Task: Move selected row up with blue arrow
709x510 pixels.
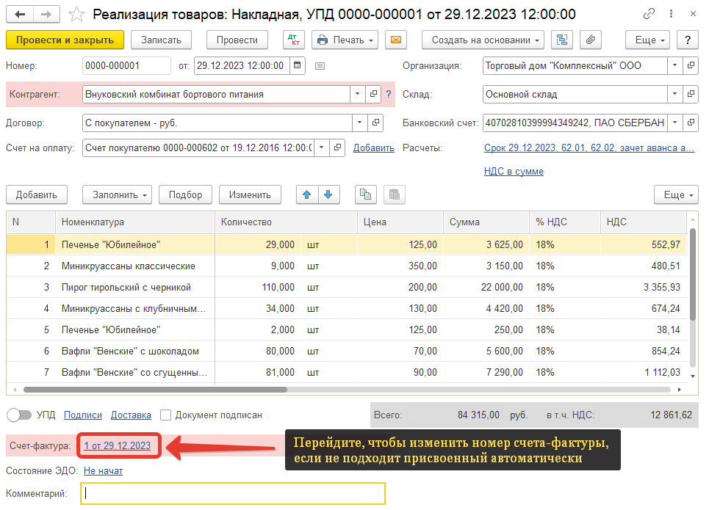Action: coord(307,194)
